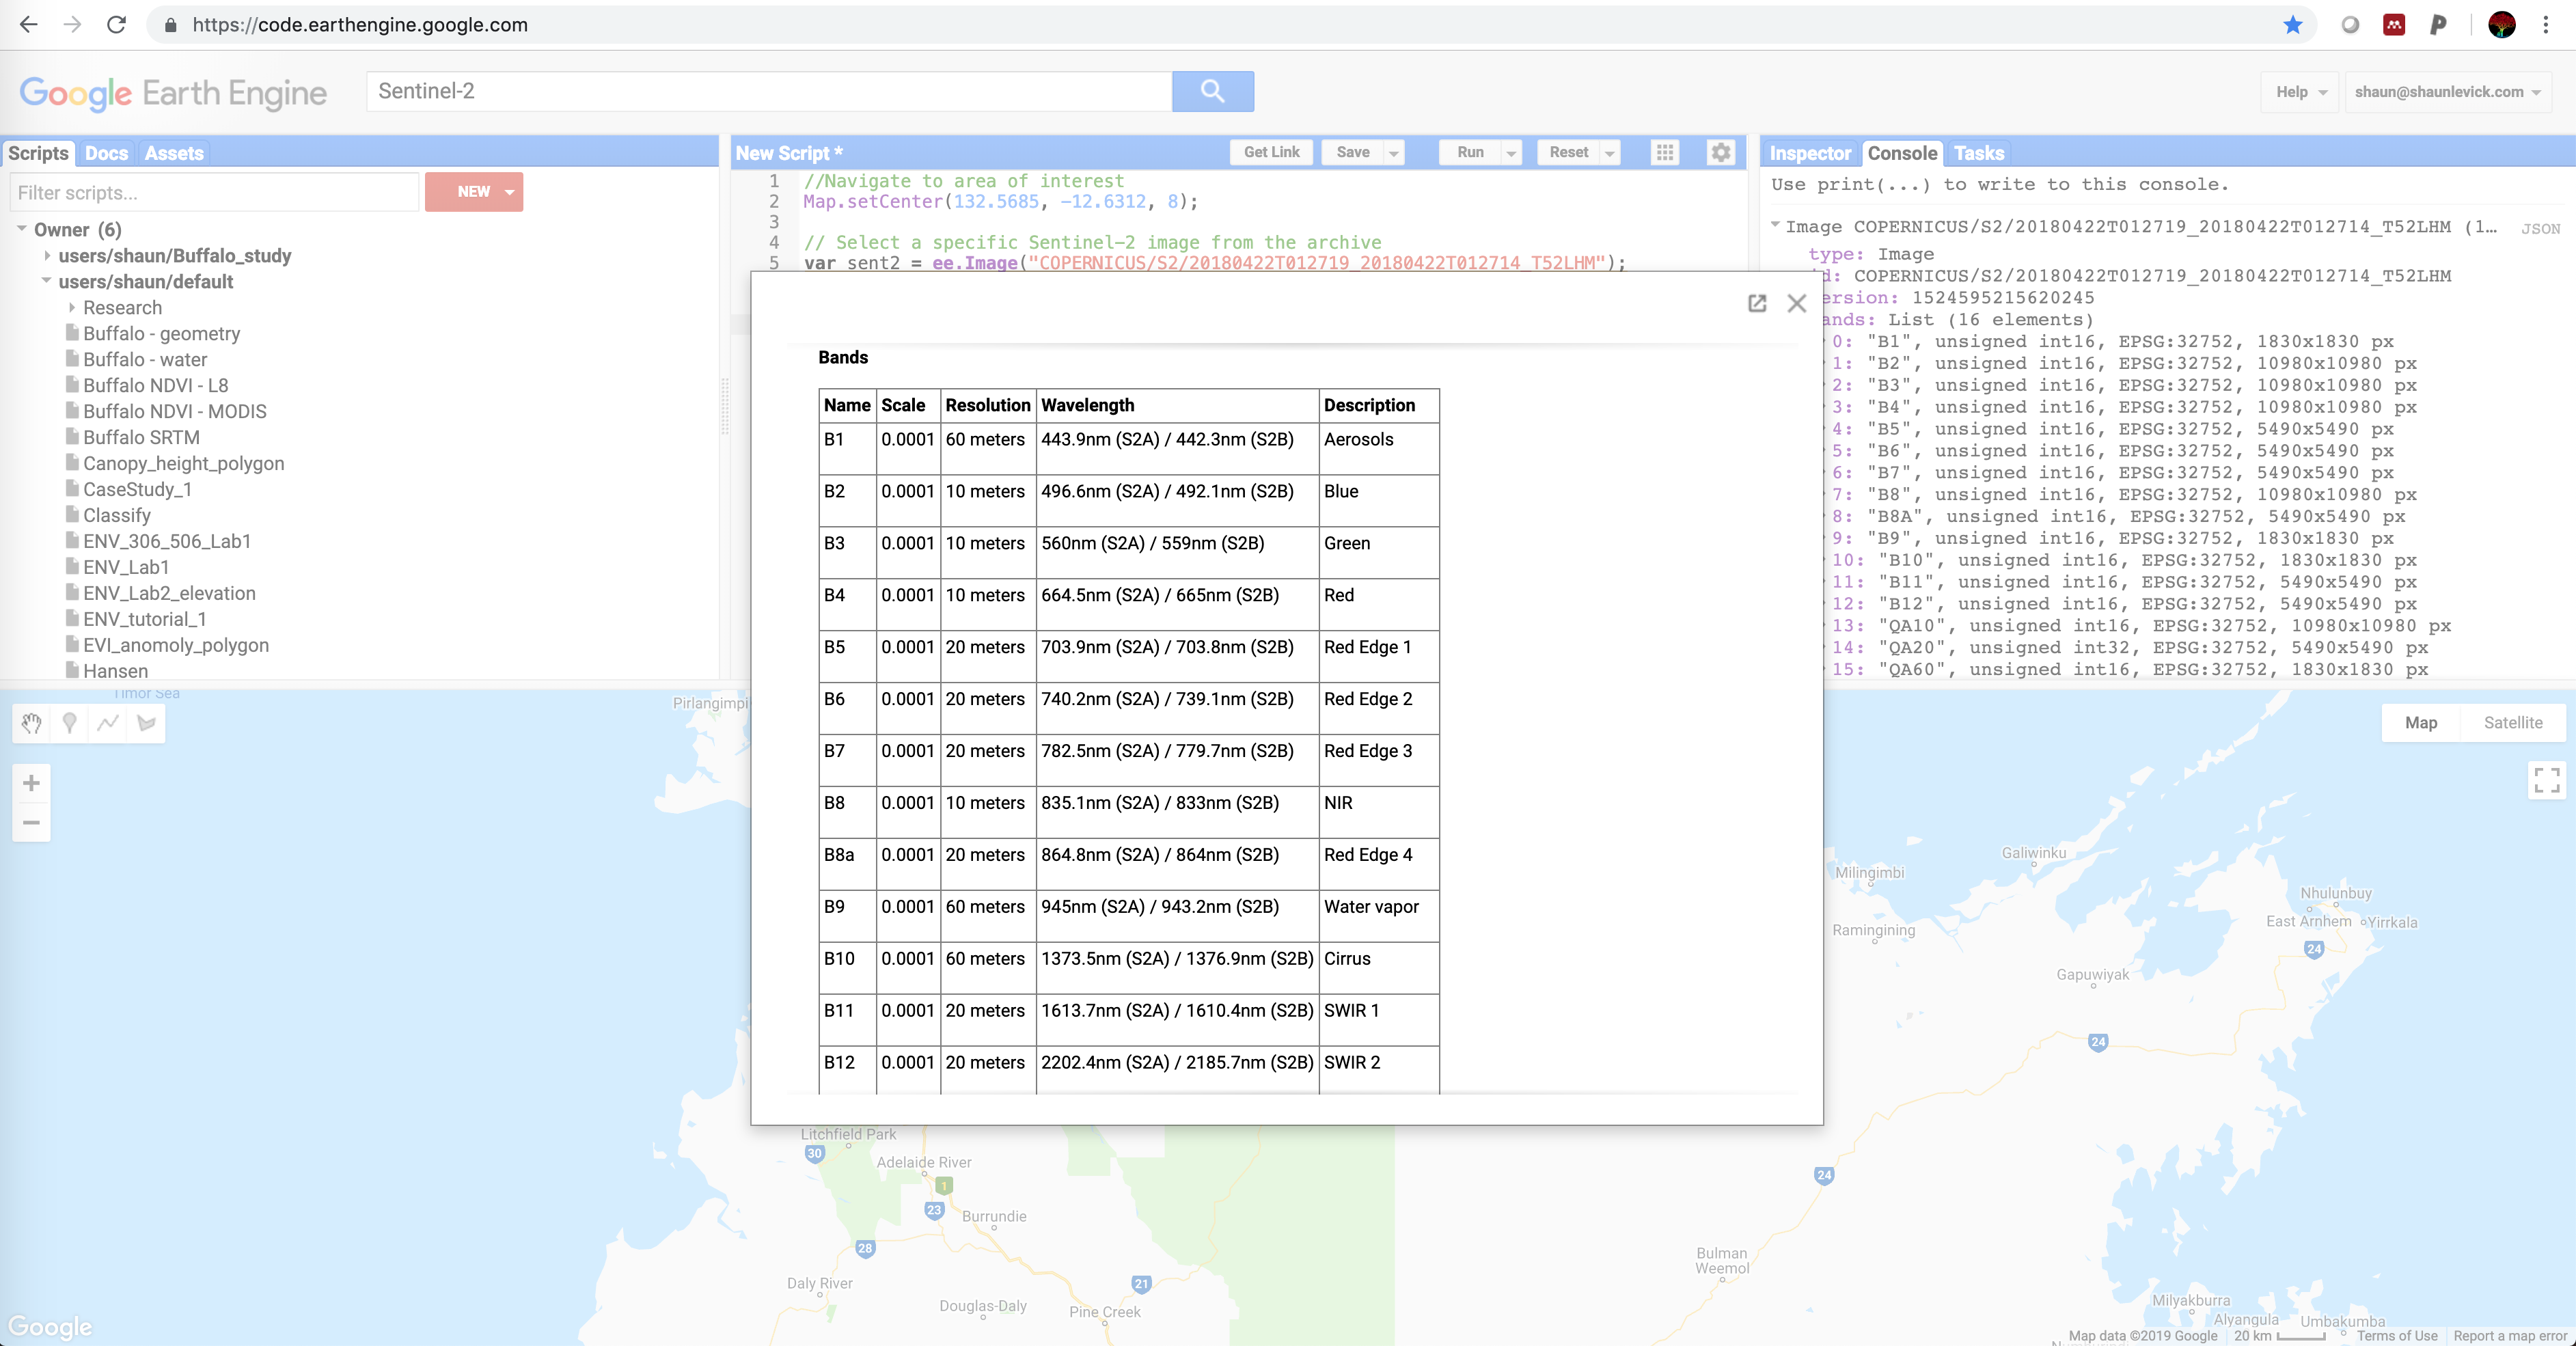
Task: Open the Hansen script file
Action: coord(115,671)
